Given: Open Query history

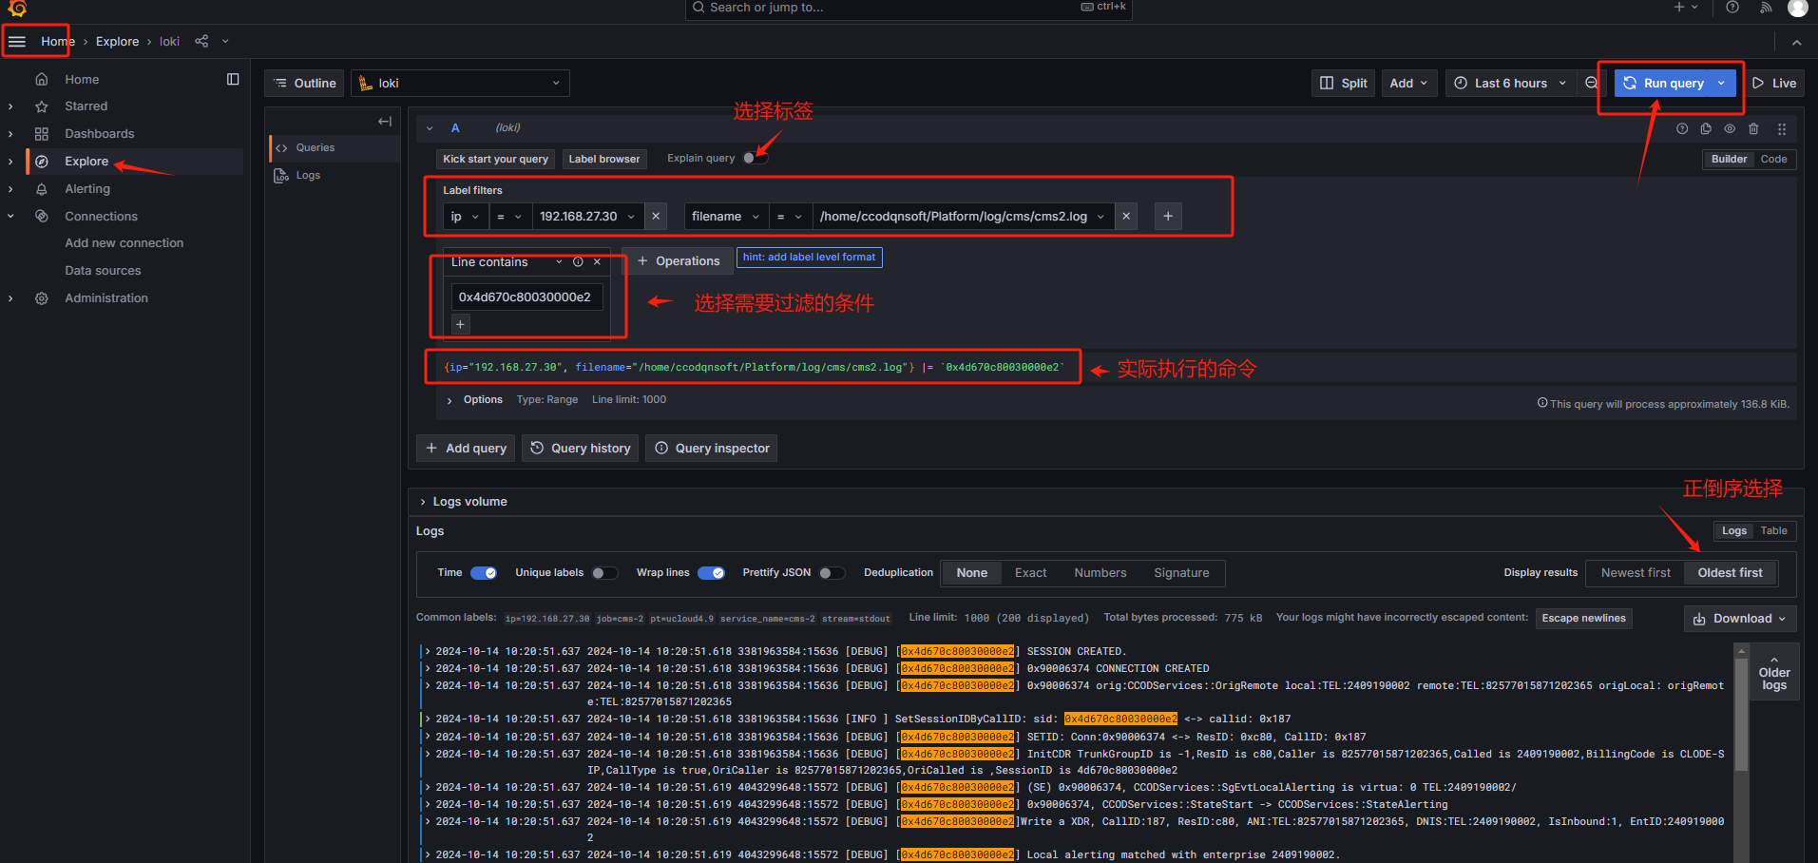Looking at the screenshot, I should point(580,449).
